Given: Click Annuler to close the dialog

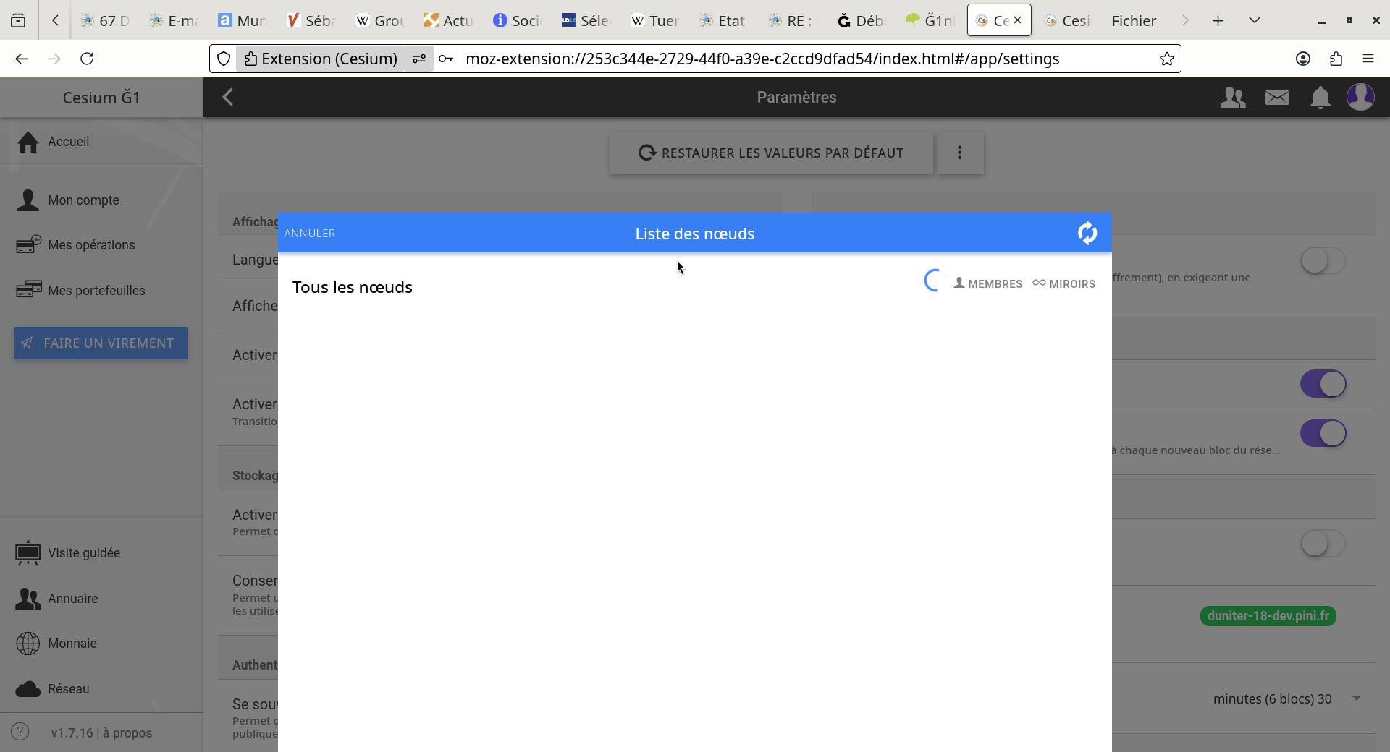Looking at the screenshot, I should tap(310, 233).
